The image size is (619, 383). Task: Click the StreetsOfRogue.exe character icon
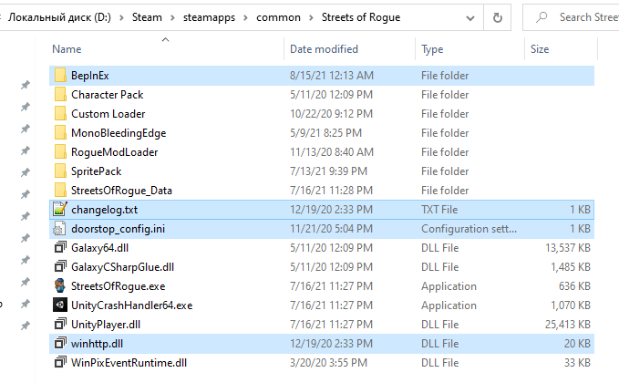pos(60,285)
